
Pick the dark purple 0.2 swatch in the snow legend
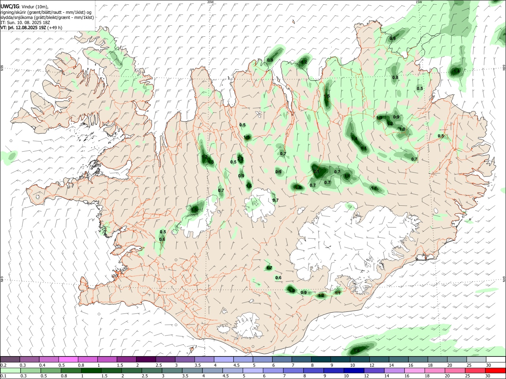(x=10, y=359)
